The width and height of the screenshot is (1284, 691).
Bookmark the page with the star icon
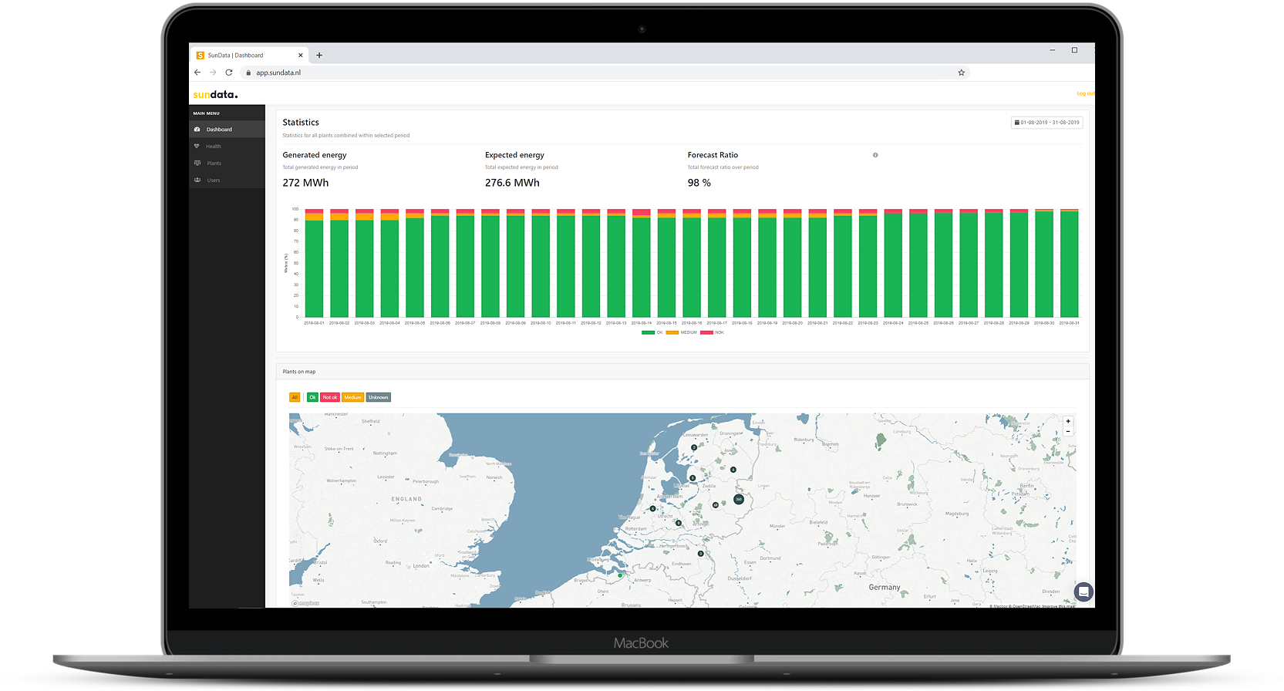(x=961, y=72)
